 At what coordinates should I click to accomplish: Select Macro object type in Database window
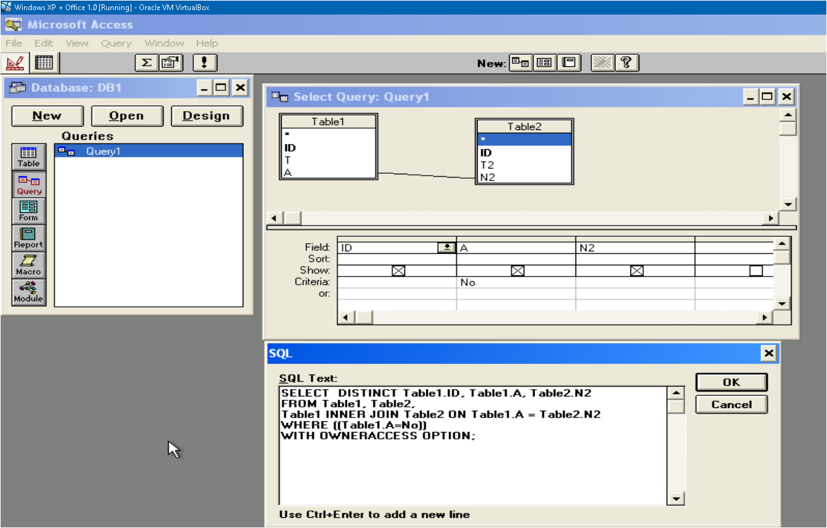[x=28, y=265]
